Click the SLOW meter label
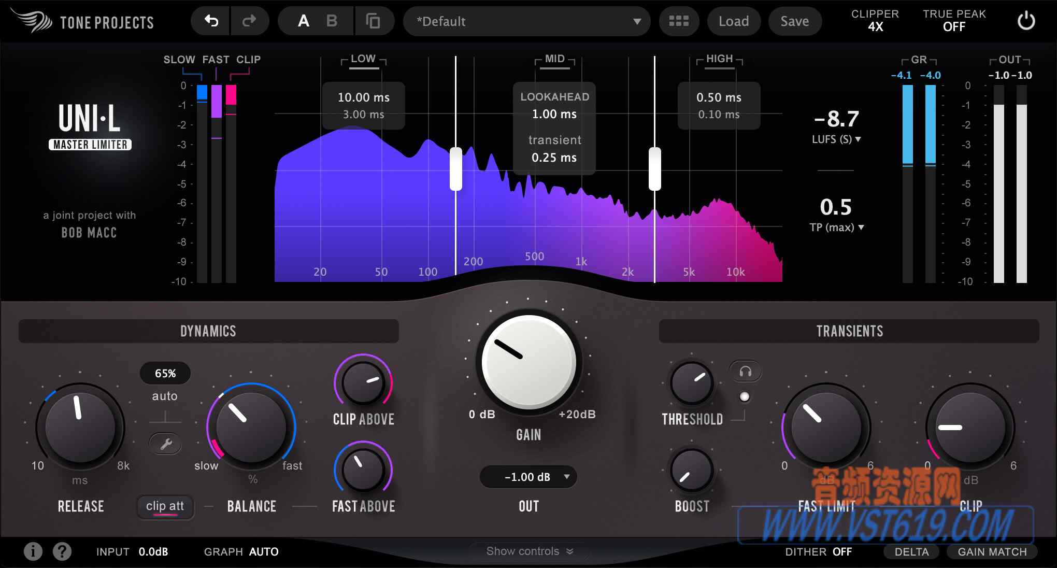Viewport: 1057px width, 568px height. pos(179,60)
